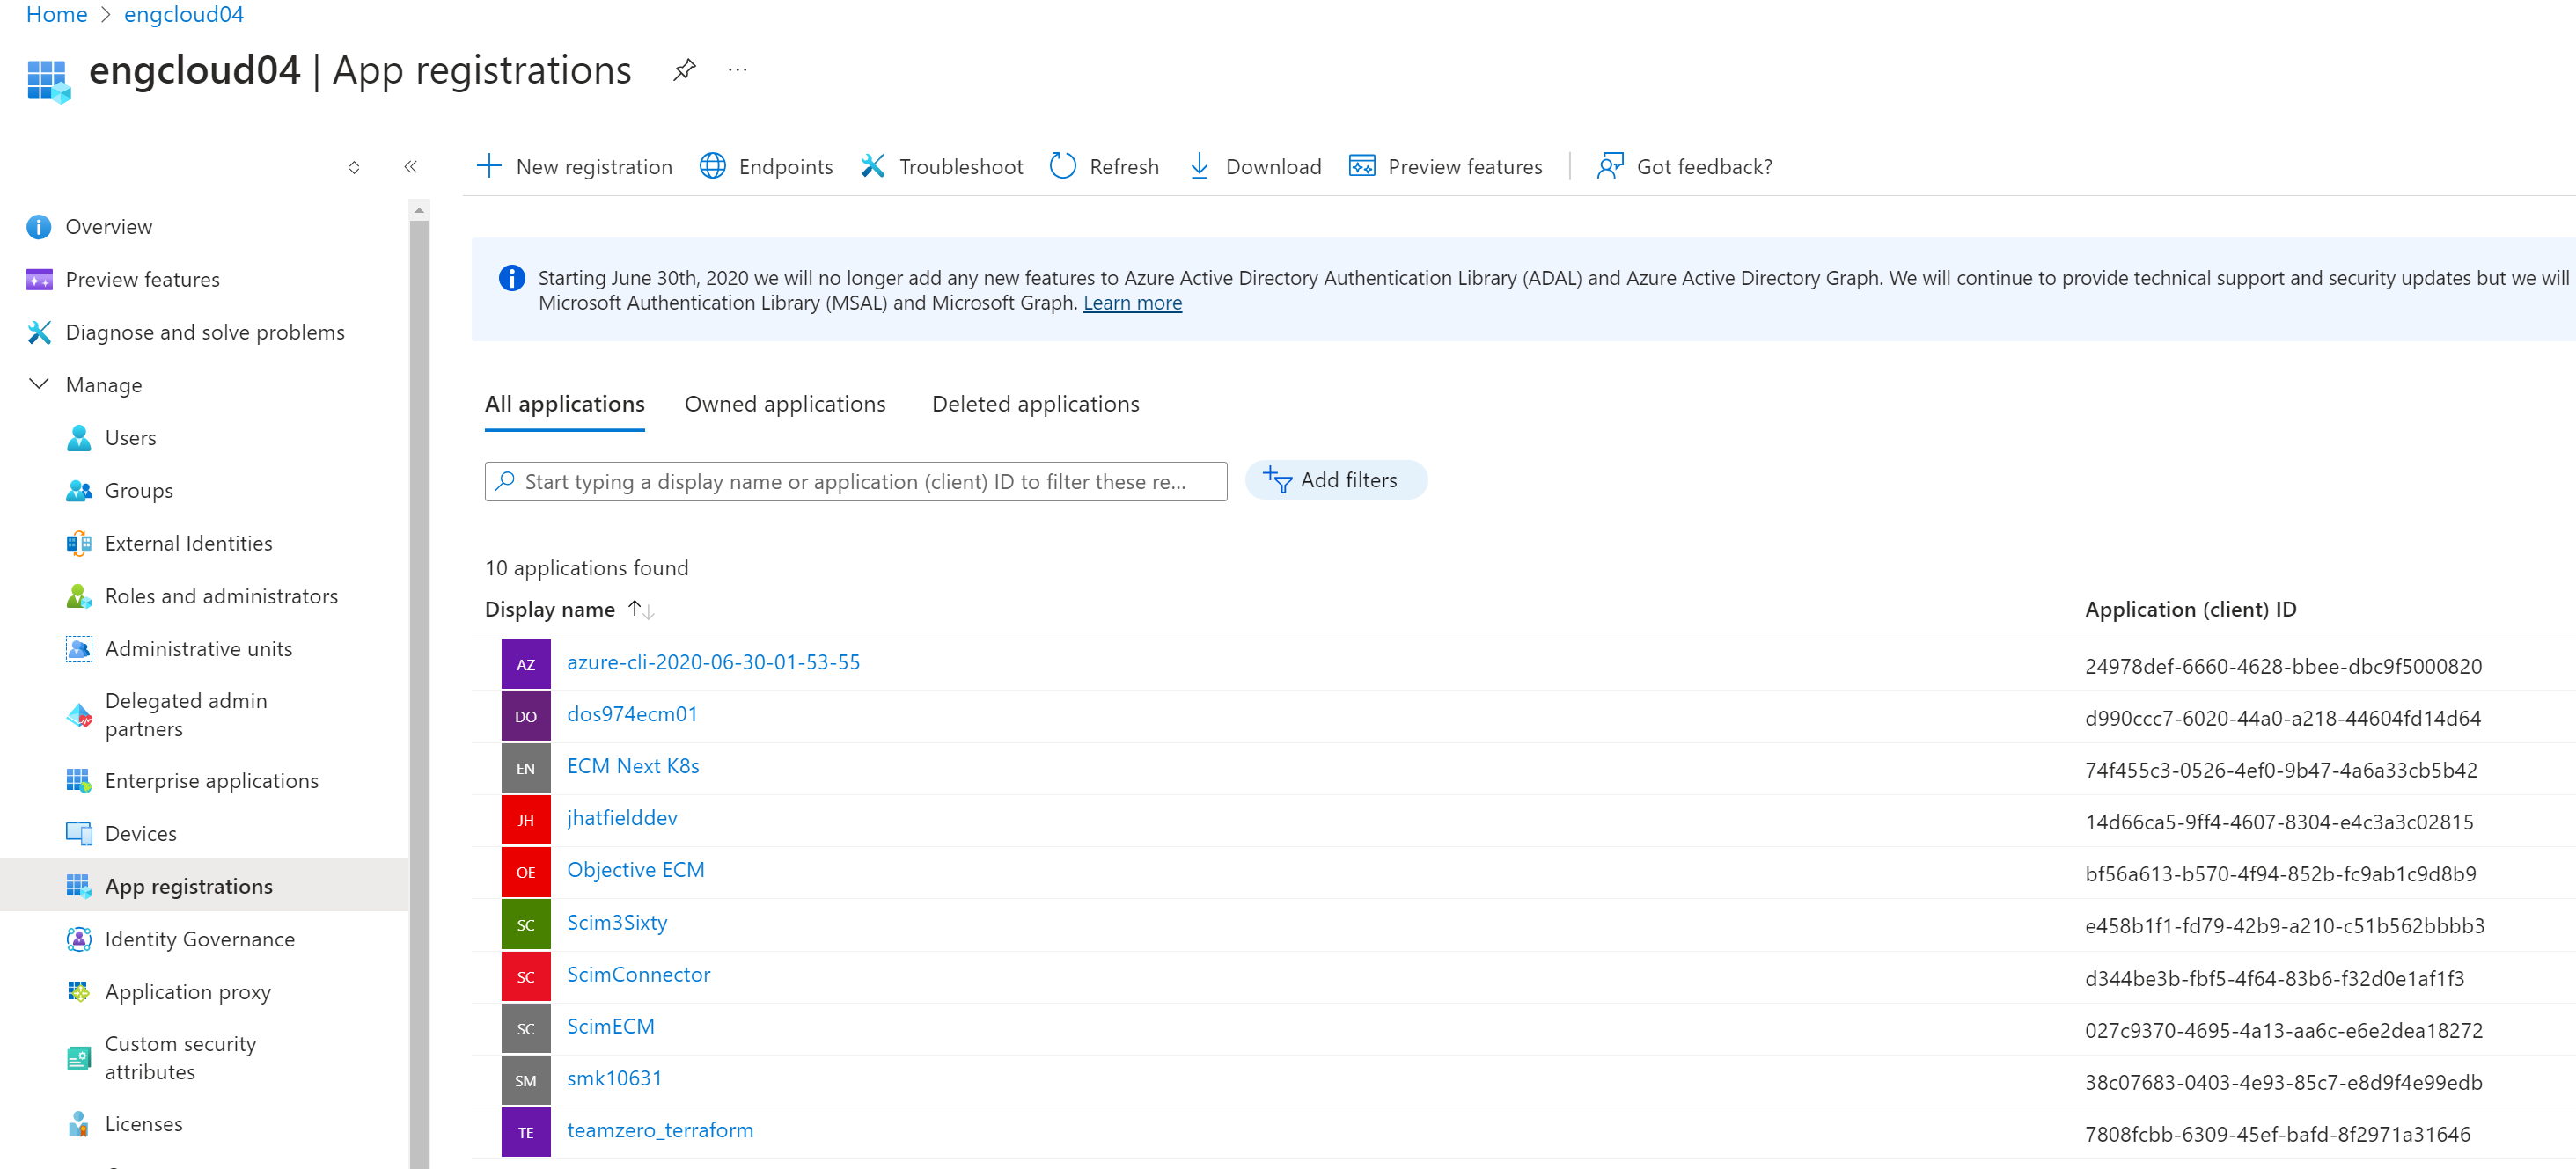Screen dimensions: 2576x1169
Task: Open the Learn more link
Action: click(x=1131, y=303)
